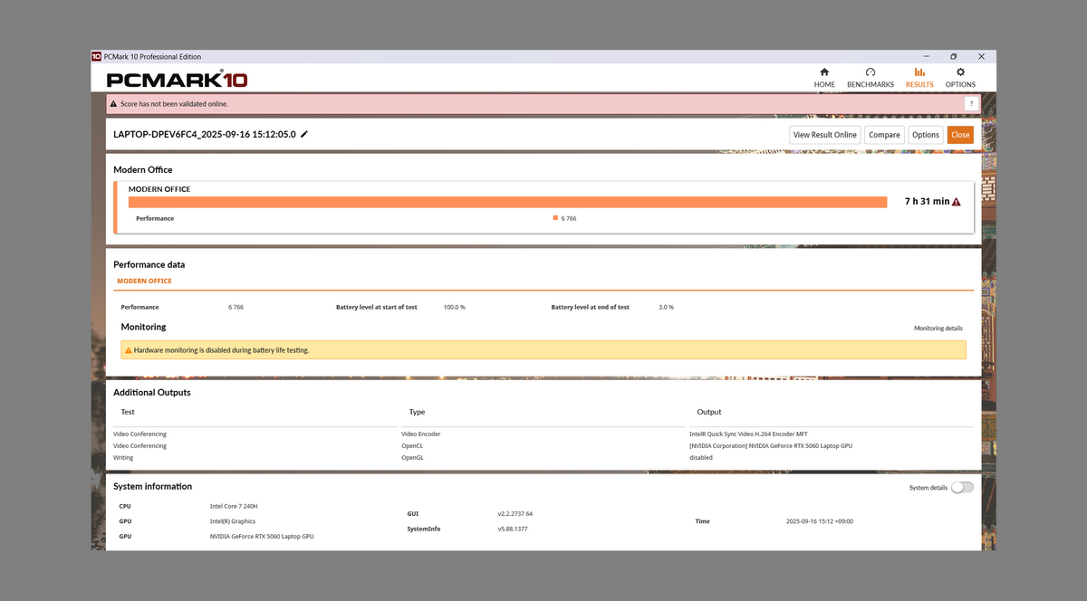
Task: Open the RESULTS section
Action: [x=919, y=77]
